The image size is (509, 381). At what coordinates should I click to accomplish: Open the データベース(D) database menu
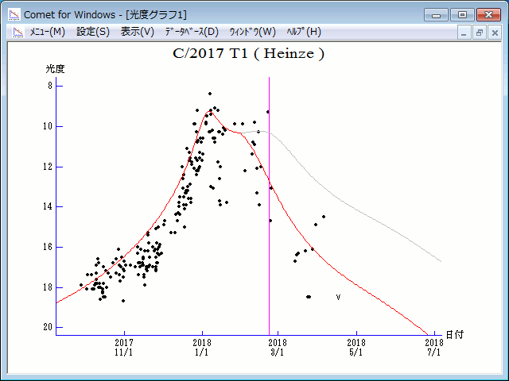click(x=191, y=32)
